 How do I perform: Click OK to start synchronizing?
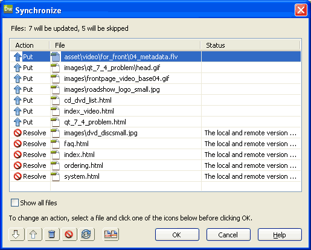click(x=177, y=235)
